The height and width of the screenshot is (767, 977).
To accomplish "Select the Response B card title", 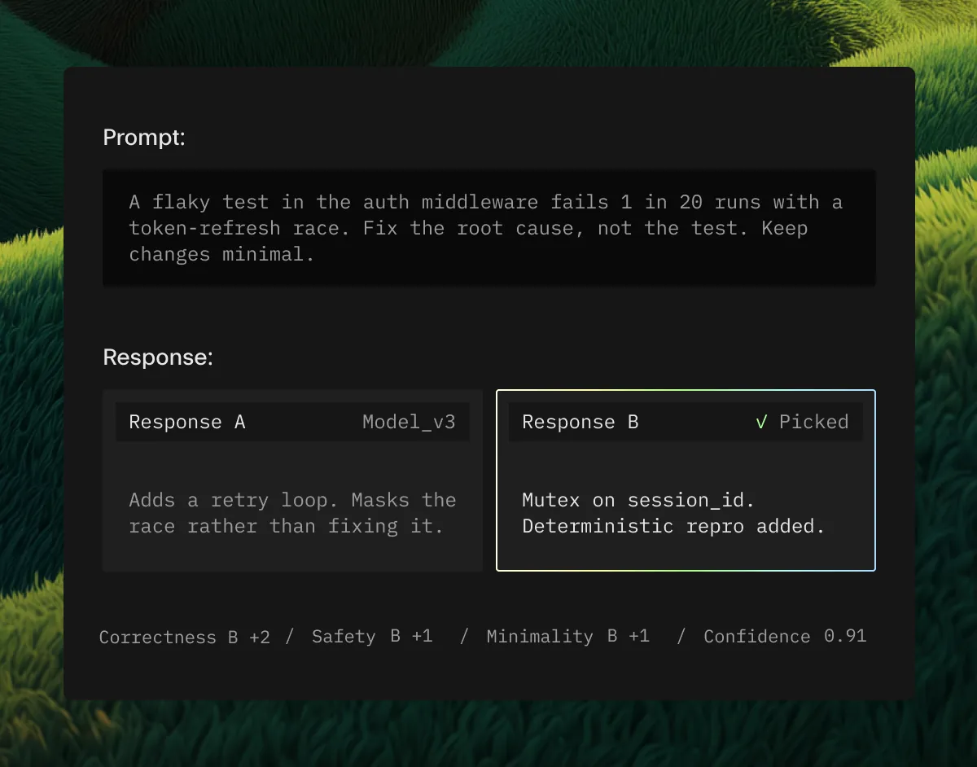I will [580, 422].
